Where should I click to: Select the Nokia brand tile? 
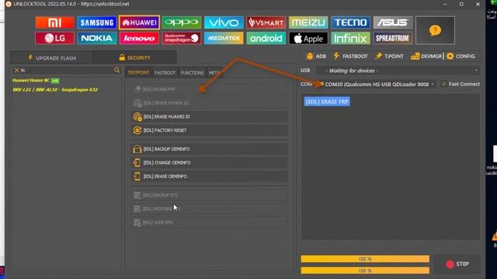click(x=97, y=38)
